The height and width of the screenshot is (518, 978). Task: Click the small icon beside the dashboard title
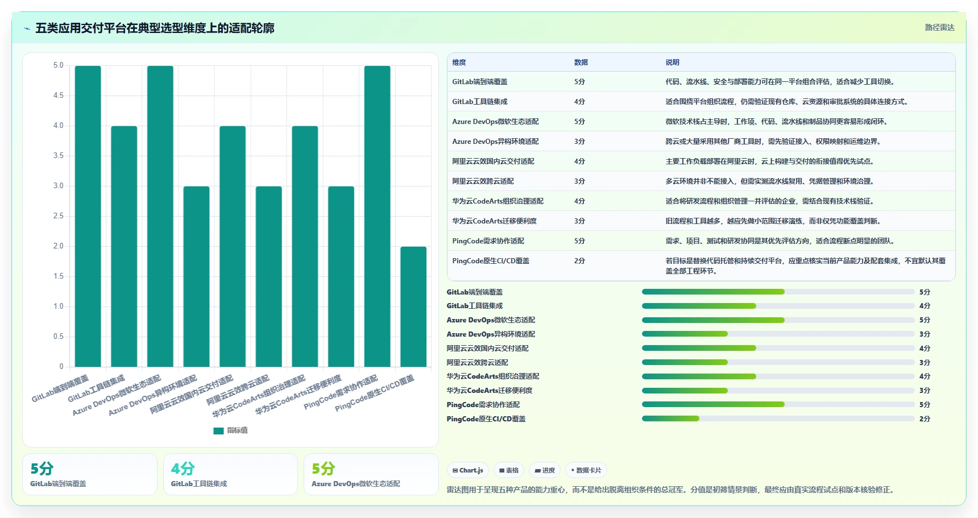tap(27, 28)
